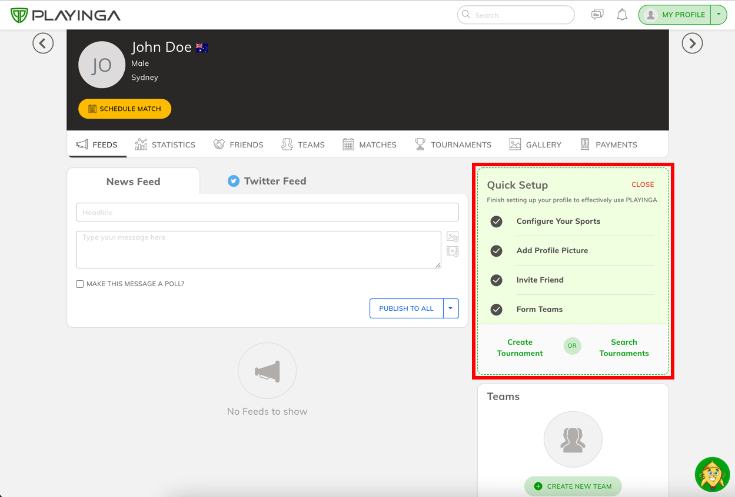The image size is (735, 497).
Task: Open the Payments tab
Action: point(608,145)
